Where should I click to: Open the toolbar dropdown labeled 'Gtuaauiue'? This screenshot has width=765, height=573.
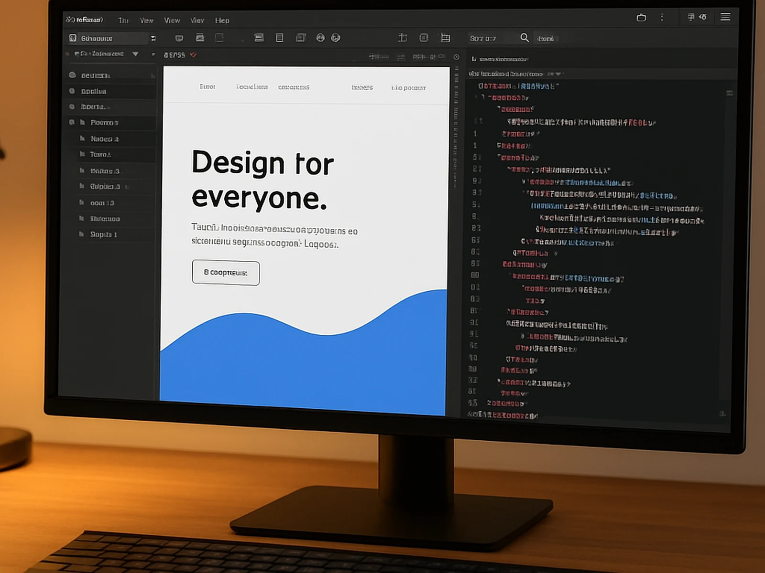click(x=108, y=38)
